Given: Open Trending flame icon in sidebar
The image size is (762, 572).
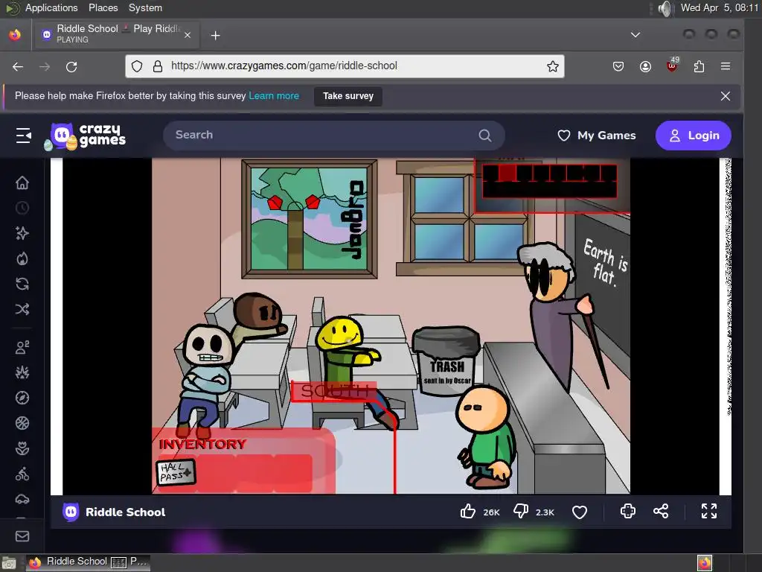Looking at the screenshot, I should coord(22,258).
